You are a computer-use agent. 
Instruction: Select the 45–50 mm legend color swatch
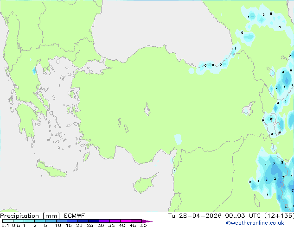point(136,221)
